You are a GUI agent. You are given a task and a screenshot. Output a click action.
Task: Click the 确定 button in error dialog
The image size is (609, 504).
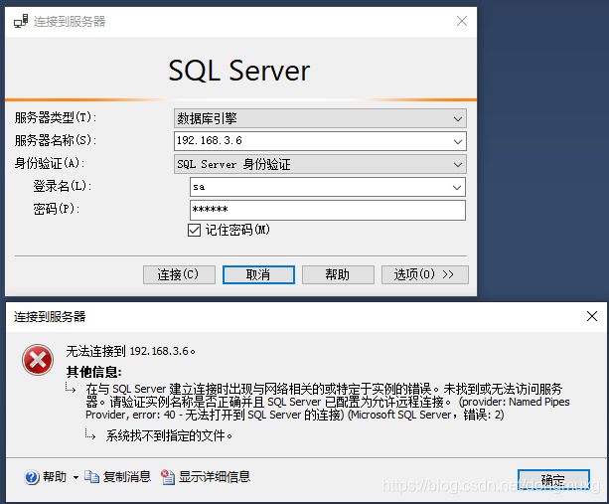click(553, 479)
